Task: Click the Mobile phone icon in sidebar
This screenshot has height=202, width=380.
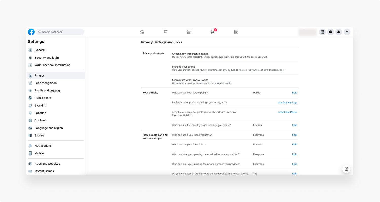Action: click(30, 153)
